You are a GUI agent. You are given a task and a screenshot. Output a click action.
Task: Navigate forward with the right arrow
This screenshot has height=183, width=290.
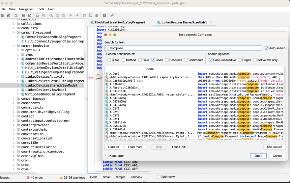click(77, 15)
